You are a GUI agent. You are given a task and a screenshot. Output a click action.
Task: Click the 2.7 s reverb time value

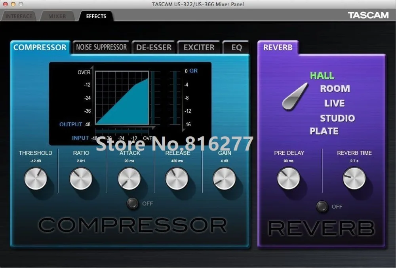click(x=354, y=161)
